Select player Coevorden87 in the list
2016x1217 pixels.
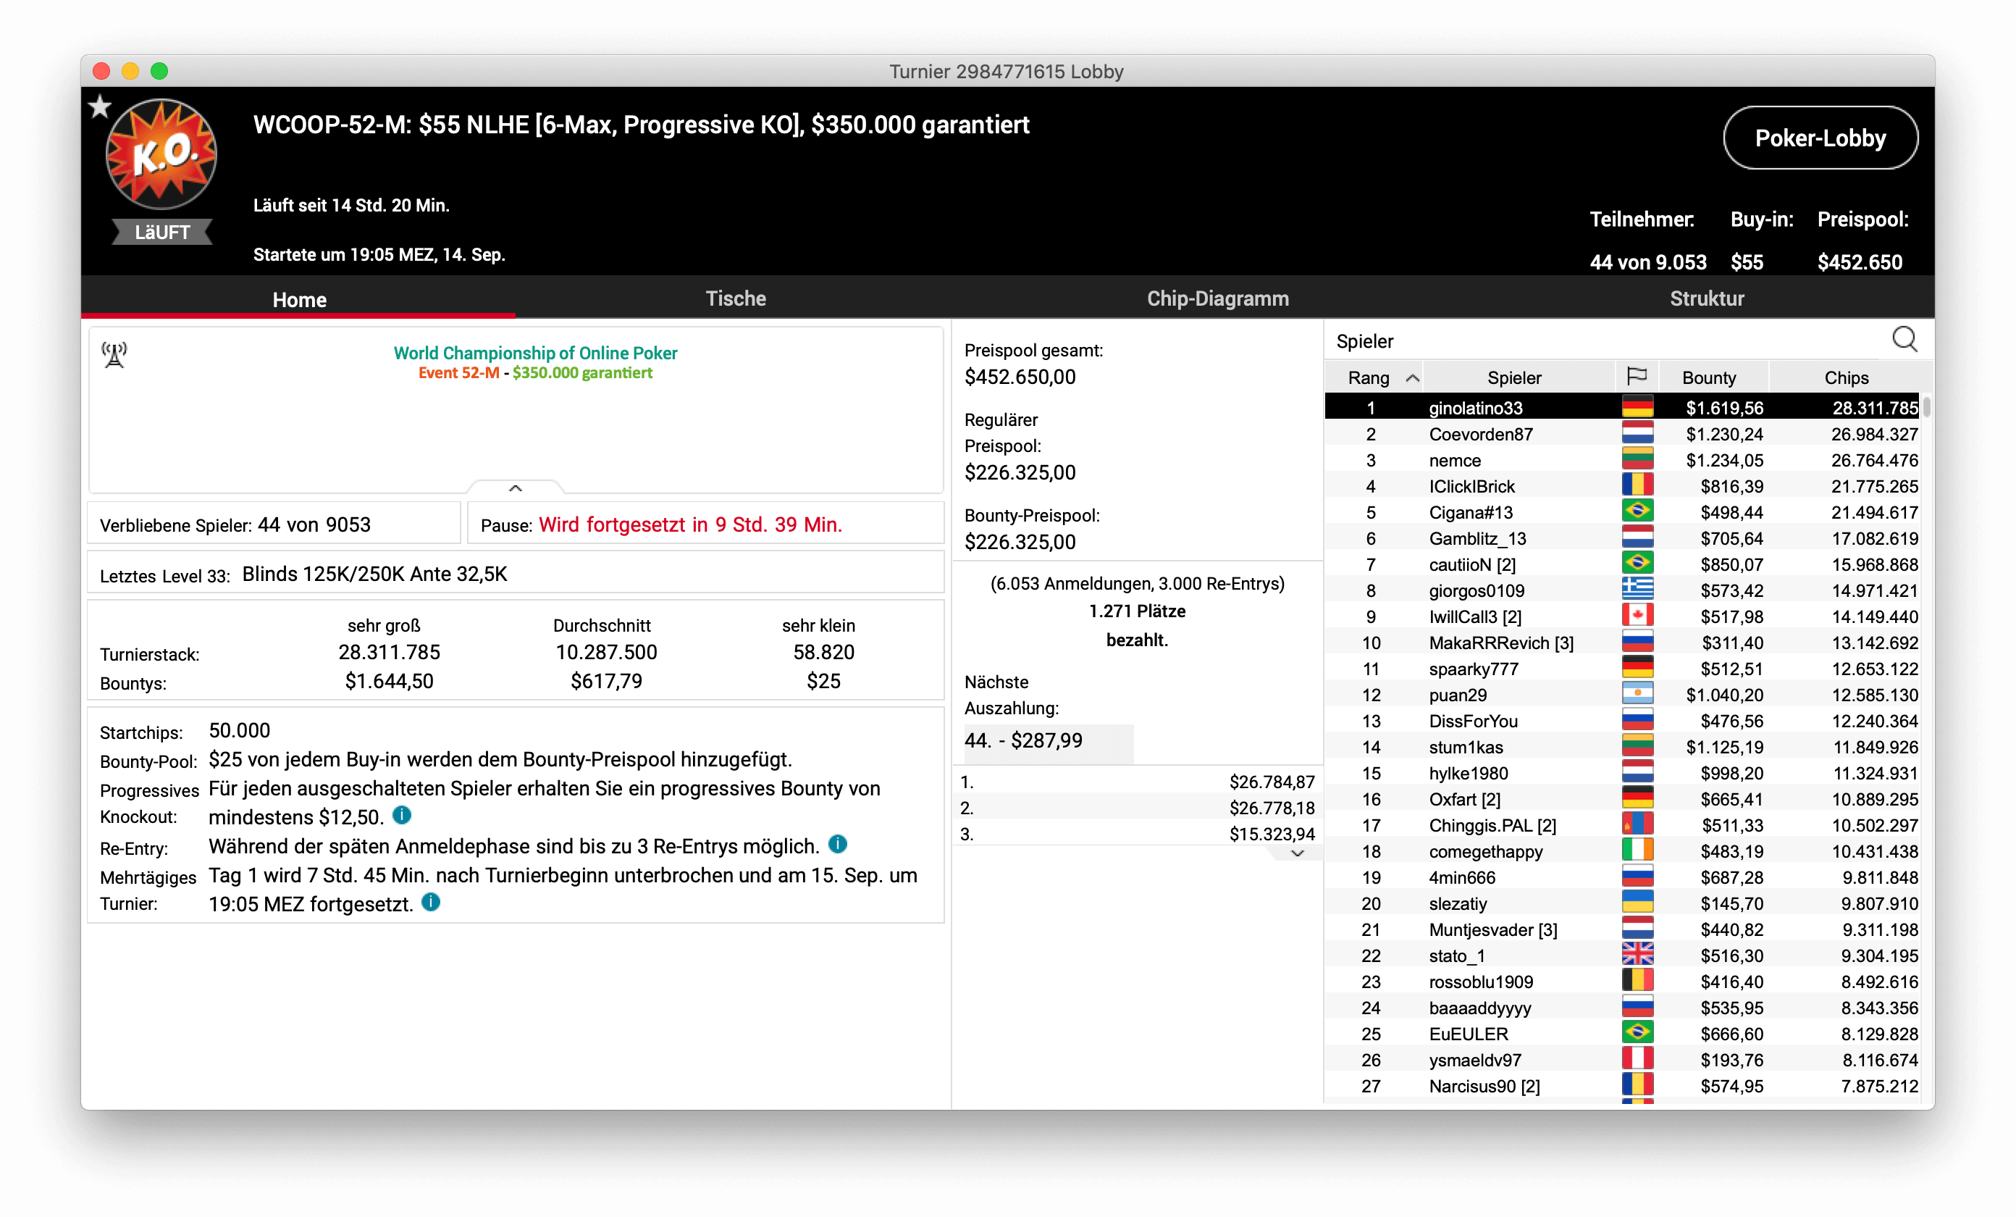1481,434
